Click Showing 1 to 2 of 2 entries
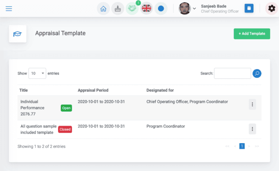The image size is (279, 171). pyautogui.click(x=41, y=146)
